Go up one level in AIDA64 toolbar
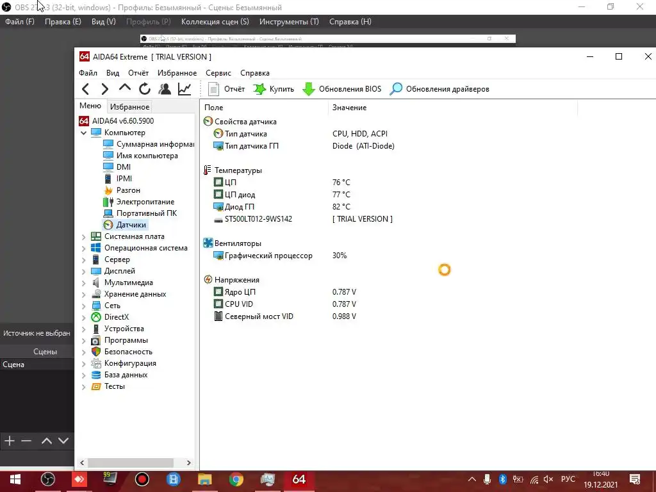Screen dimensions: 656x492 [x=125, y=88]
